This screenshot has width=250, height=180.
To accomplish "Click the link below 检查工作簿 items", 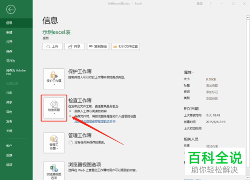I will (95, 122).
